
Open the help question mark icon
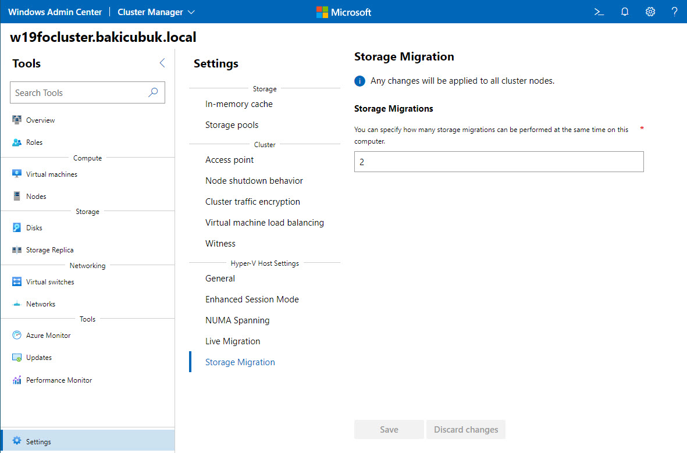pyautogui.click(x=674, y=12)
